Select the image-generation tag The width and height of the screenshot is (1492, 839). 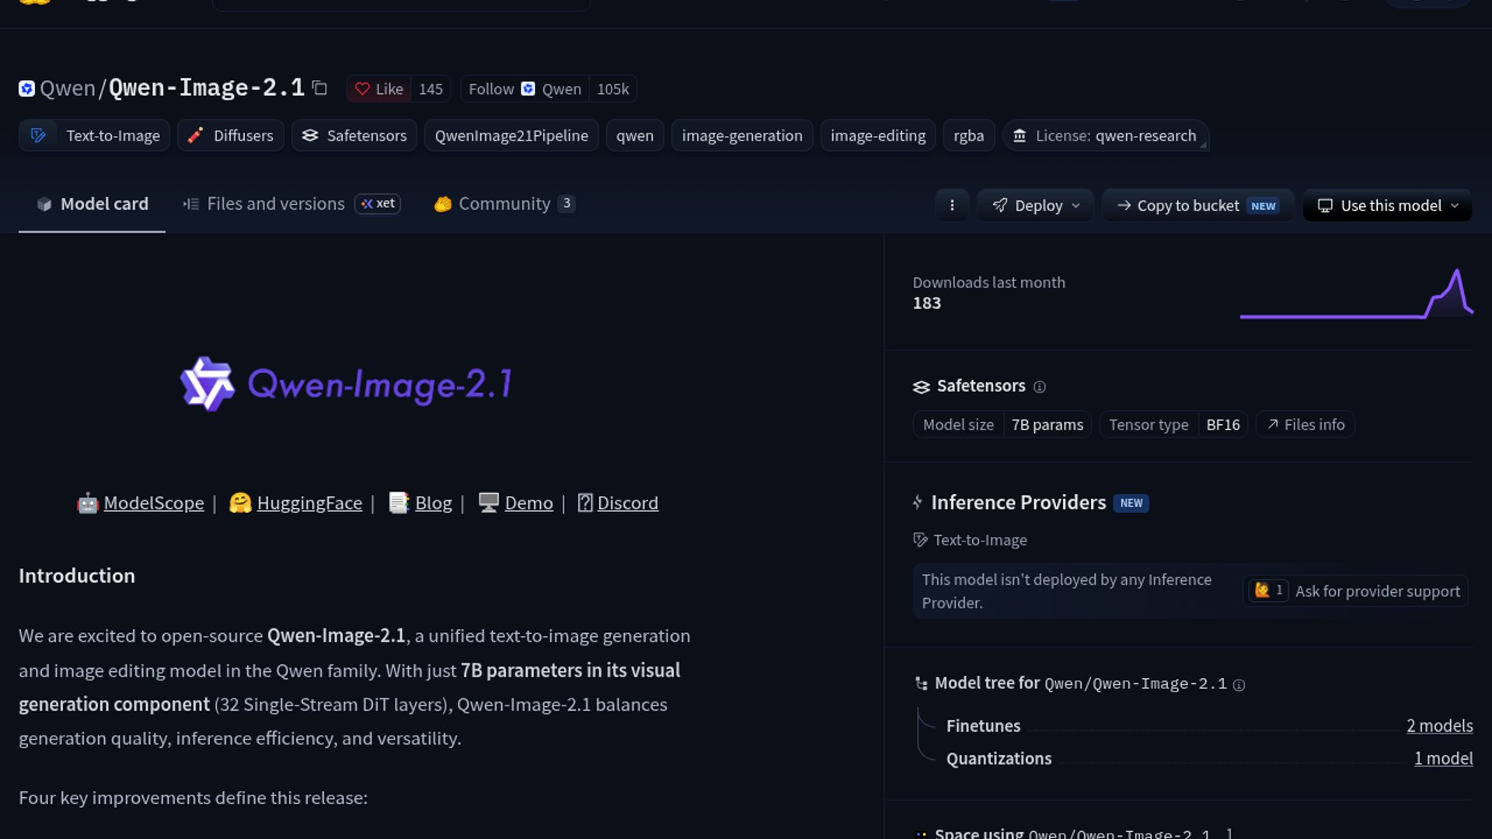click(742, 136)
